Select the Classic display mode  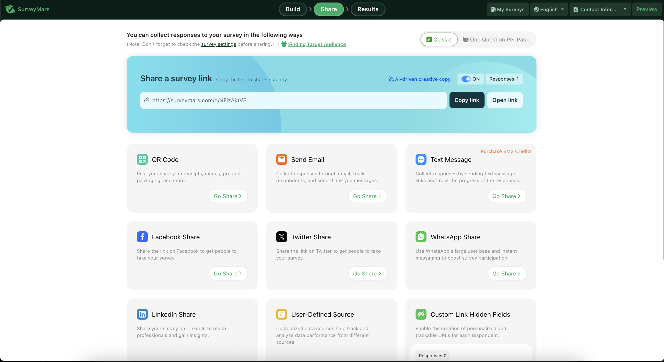pos(439,39)
